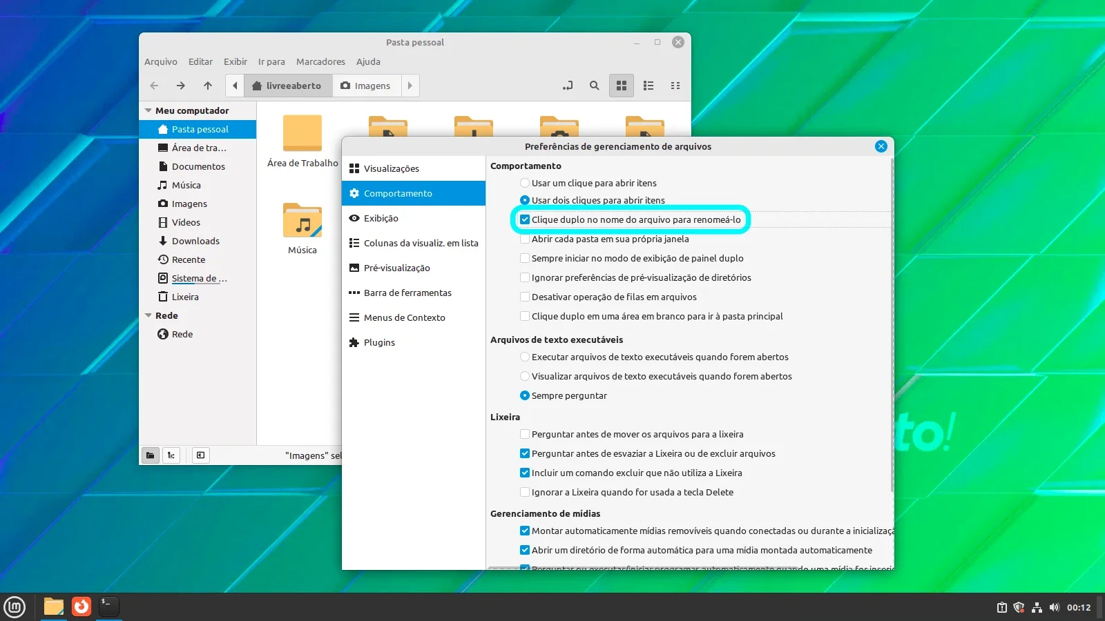
Task: Open the 'Ir para' menu
Action: click(271, 61)
